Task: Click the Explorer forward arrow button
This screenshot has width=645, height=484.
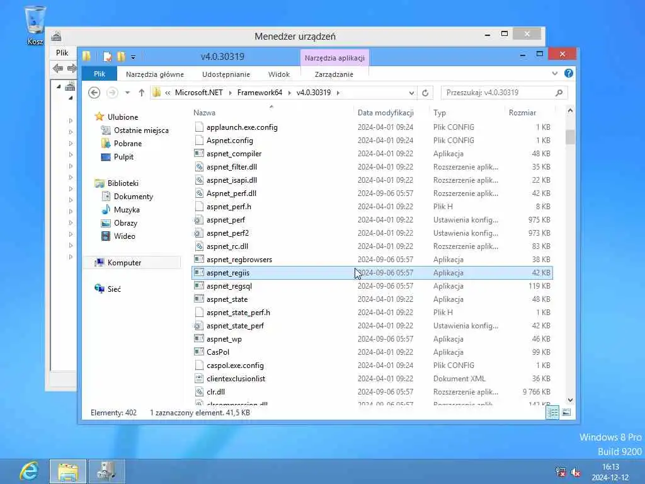Action: click(112, 93)
